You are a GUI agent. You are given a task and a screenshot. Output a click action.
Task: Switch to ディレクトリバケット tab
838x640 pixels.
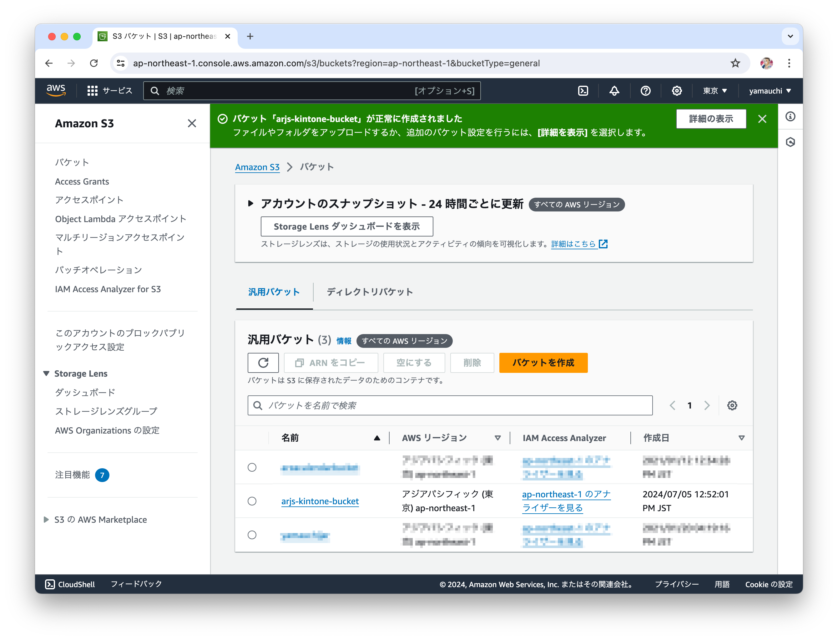pos(370,292)
